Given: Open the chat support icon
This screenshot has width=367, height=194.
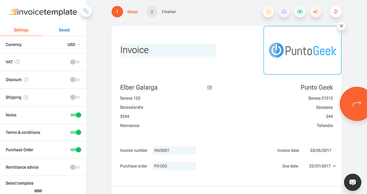Looking at the screenshot, I should pos(352,182).
